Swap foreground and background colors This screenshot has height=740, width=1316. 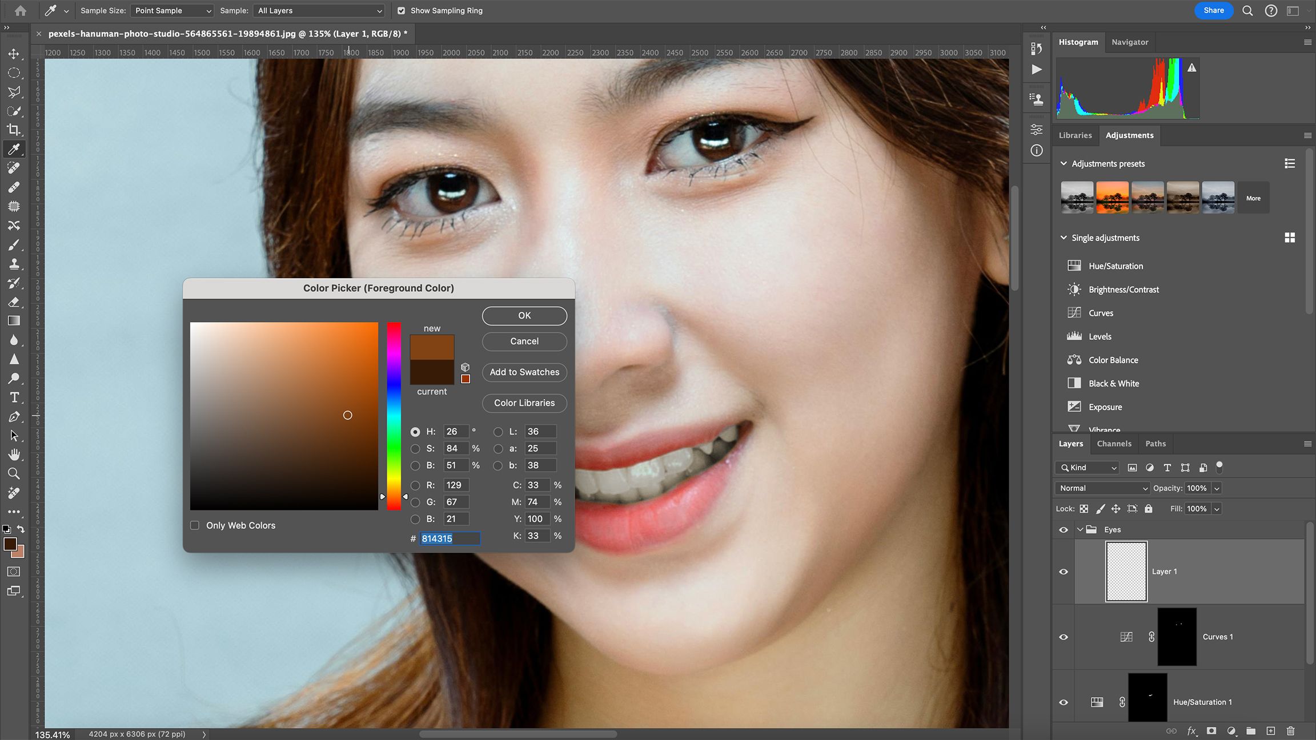(21, 529)
